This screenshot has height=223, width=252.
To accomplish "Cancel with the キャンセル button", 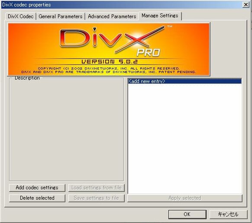I will coord(228,214).
